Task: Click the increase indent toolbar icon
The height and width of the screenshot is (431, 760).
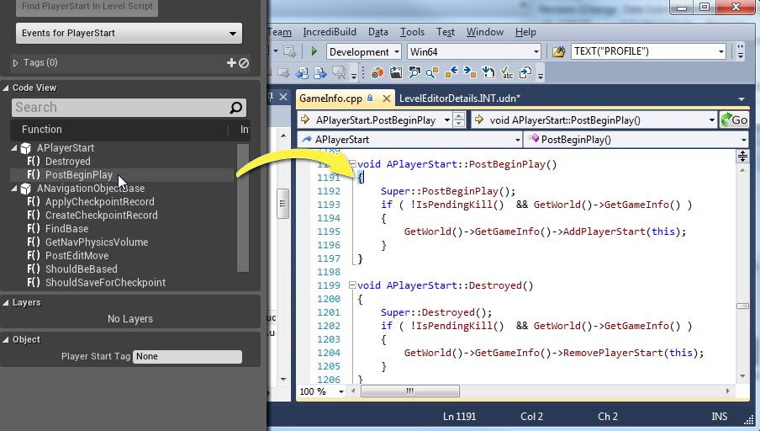Action: point(320,72)
